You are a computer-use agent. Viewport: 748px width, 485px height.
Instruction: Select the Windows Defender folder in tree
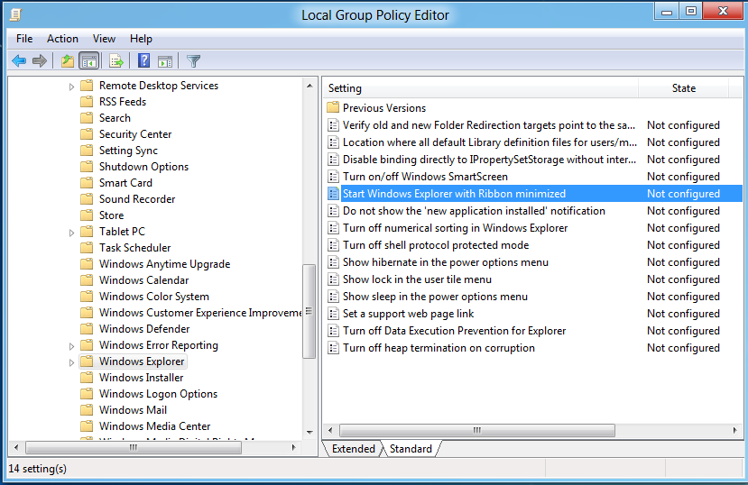click(x=143, y=329)
